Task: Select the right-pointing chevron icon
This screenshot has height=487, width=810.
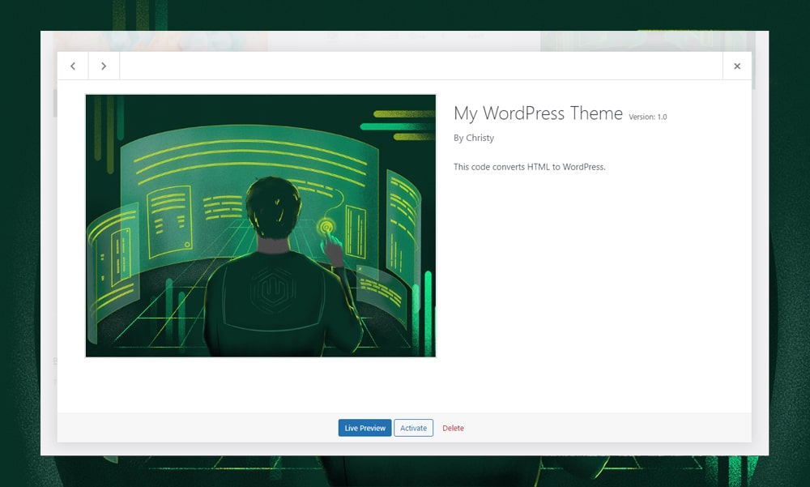Action: click(x=104, y=66)
